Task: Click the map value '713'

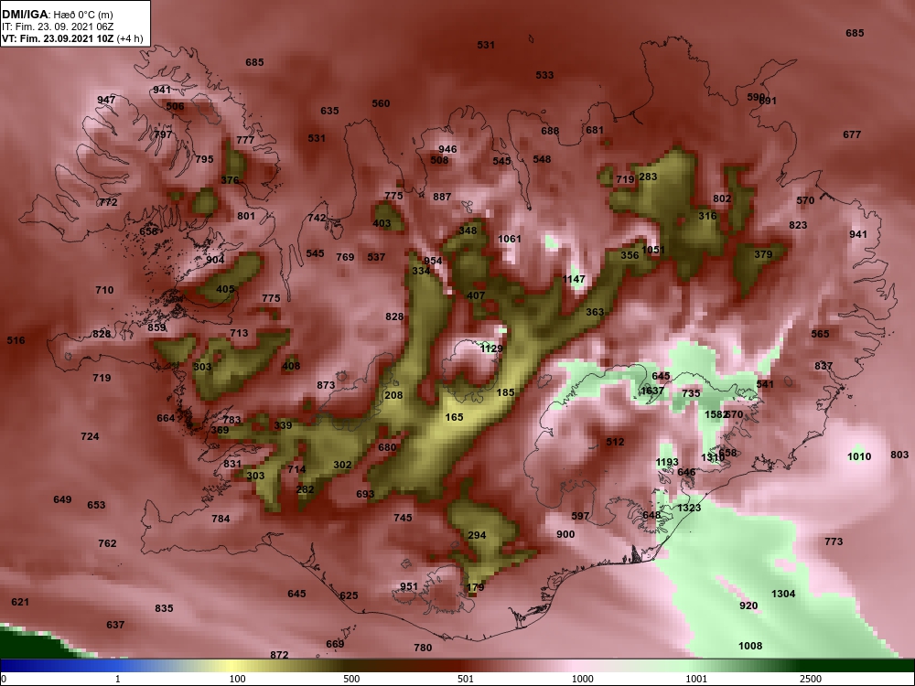Action: (239, 333)
